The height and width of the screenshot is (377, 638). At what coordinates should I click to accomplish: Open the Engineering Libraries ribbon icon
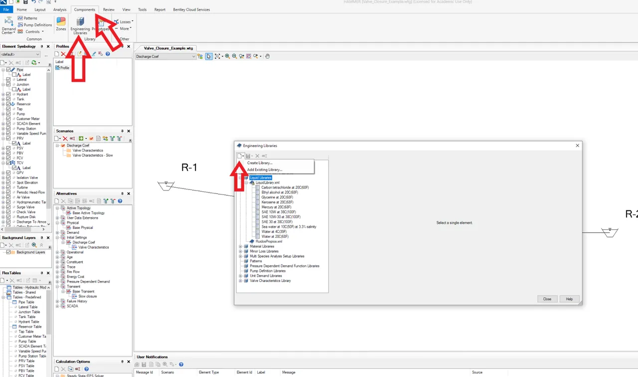pos(80,25)
